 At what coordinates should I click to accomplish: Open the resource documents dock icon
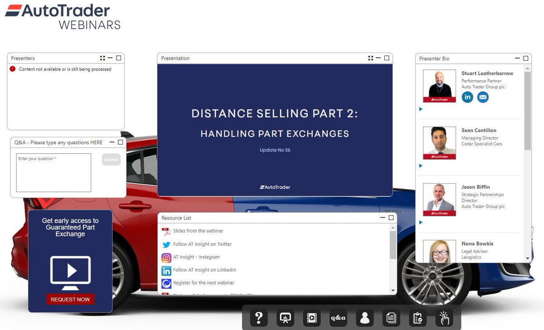coord(391,318)
